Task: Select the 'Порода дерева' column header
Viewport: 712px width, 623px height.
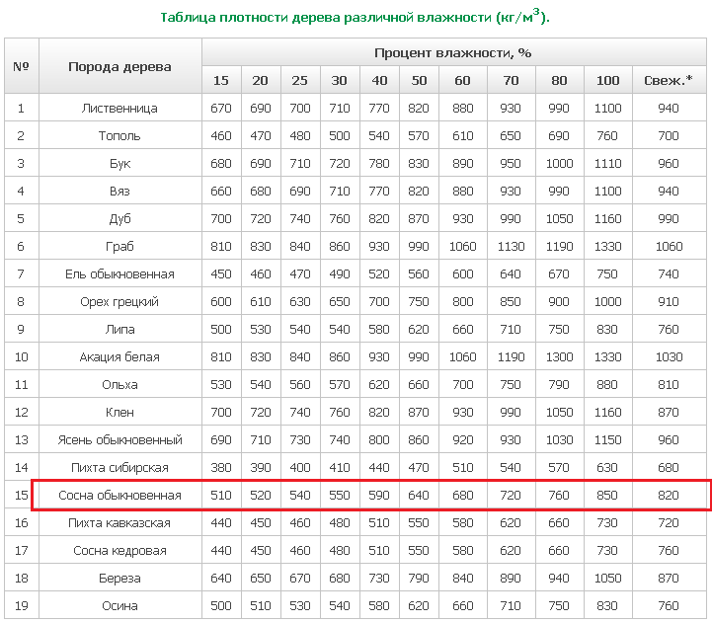Action: coord(120,66)
